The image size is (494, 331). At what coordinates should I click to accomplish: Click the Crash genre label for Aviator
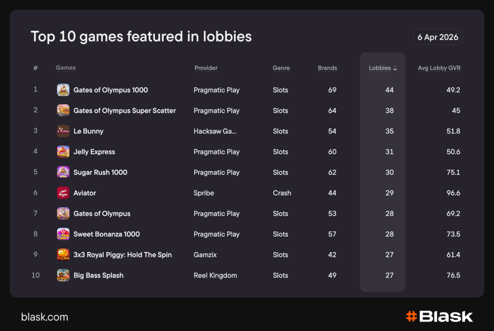click(282, 193)
